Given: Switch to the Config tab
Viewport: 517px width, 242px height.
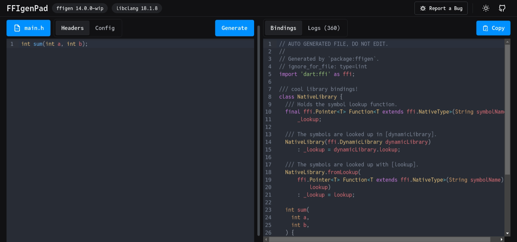Looking at the screenshot, I should 105,28.
